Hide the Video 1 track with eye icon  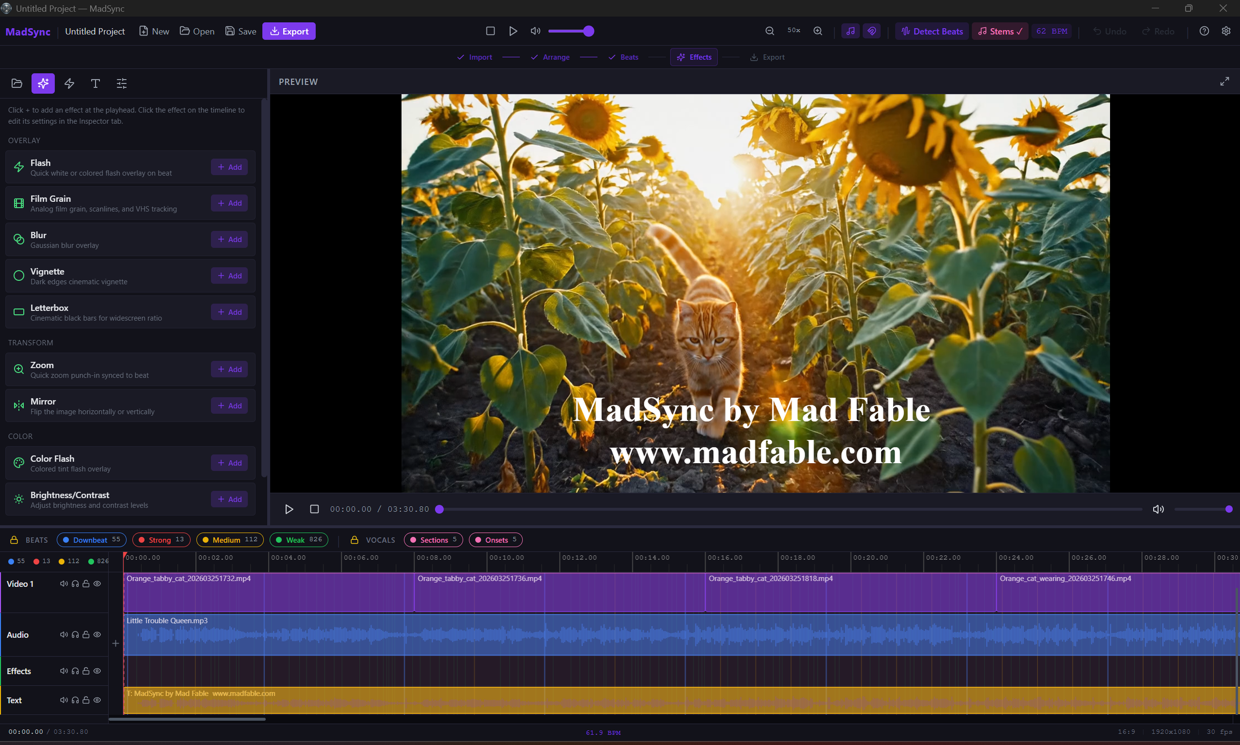pyautogui.click(x=97, y=583)
